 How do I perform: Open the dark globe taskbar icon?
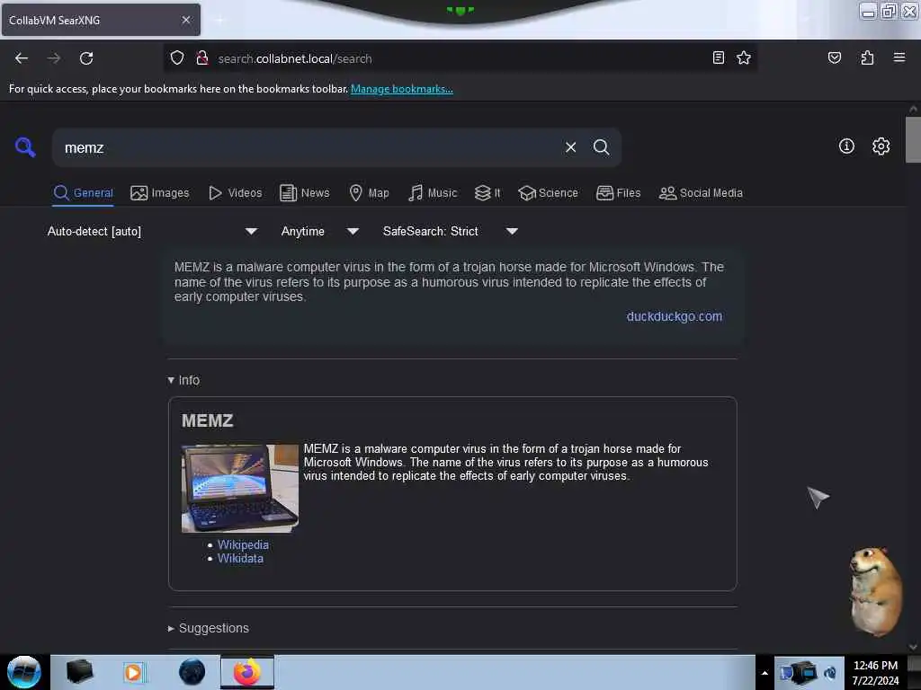[192, 672]
